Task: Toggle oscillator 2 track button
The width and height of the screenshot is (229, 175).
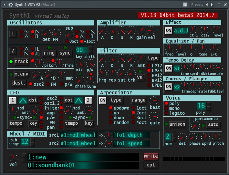Action: click(x=21, y=62)
